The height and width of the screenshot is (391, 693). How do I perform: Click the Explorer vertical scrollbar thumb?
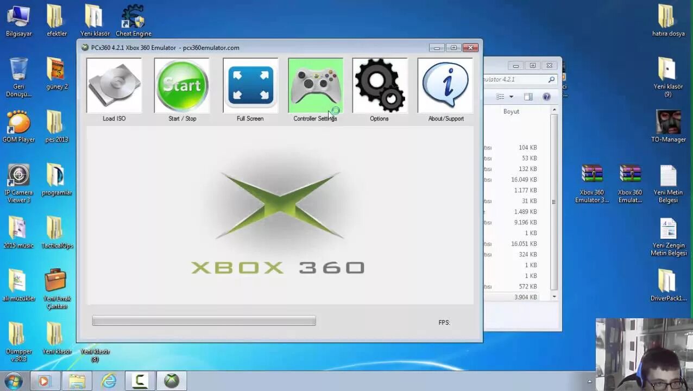(x=554, y=202)
